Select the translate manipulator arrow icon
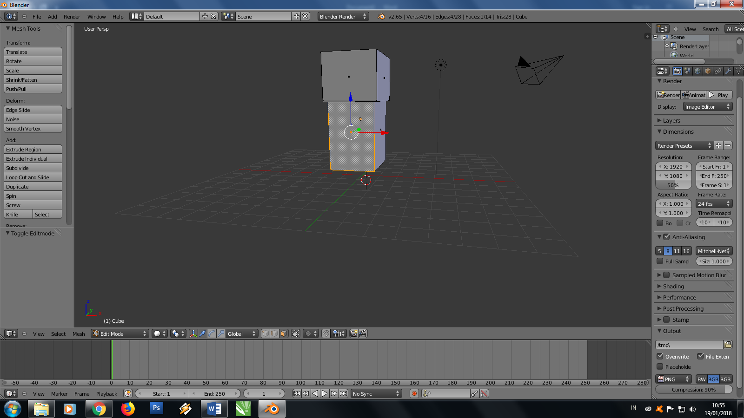Image resolution: width=744 pixels, height=418 pixels. [x=203, y=333]
